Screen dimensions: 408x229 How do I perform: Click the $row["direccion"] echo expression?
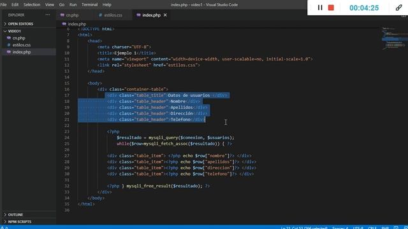[214, 168]
